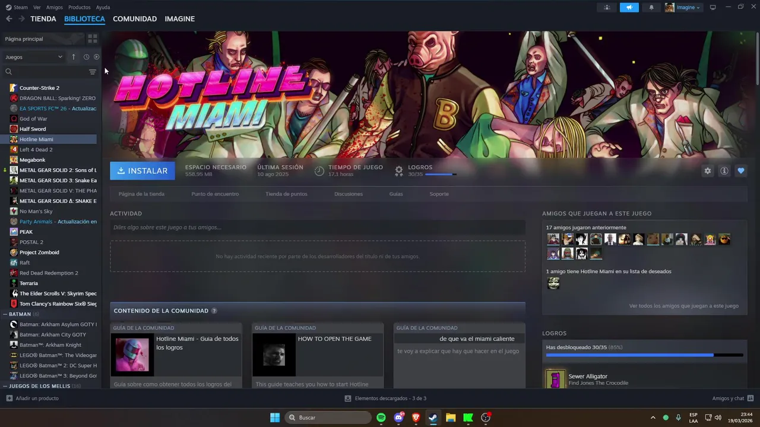
Task: Click Añadir un producto
Action: pyautogui.click(x=33, y=399)
